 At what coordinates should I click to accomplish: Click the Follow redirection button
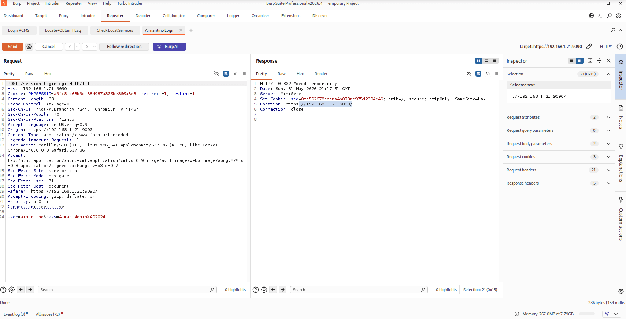pyautogui.click(x=124, y=47)
